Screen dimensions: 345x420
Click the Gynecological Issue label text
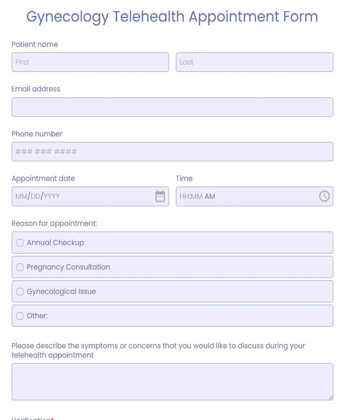[61, 291]
